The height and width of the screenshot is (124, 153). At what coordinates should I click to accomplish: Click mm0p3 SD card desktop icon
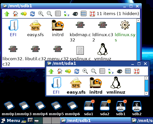(24, 108)
